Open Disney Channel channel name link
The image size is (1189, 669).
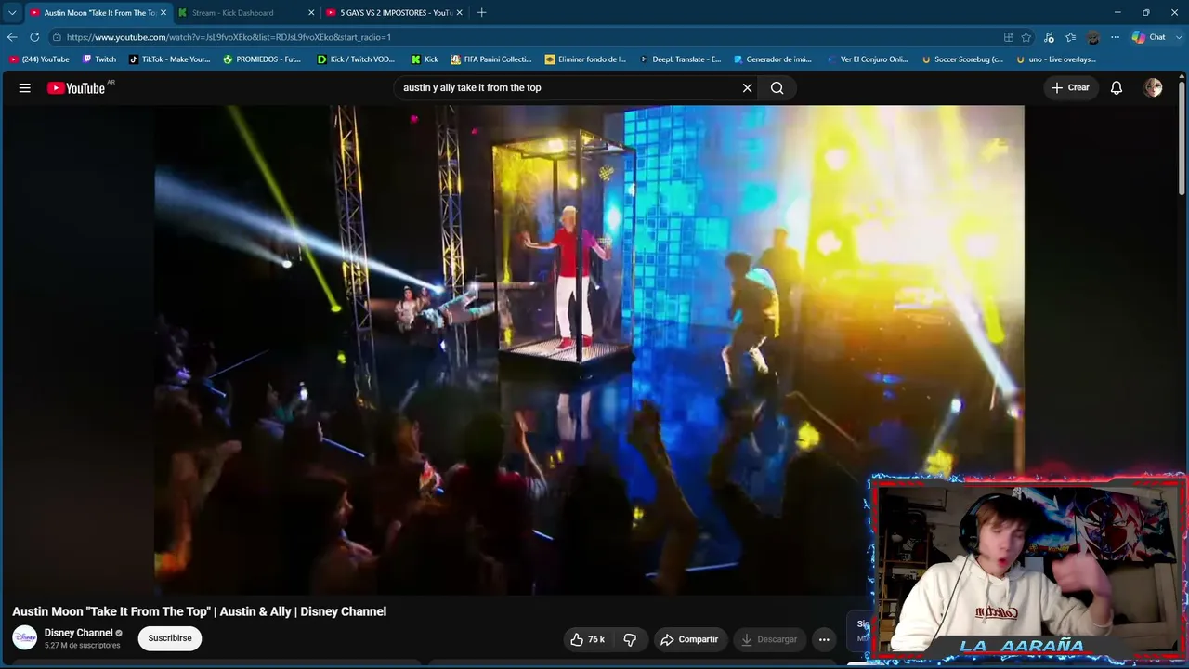coord(79,633)
